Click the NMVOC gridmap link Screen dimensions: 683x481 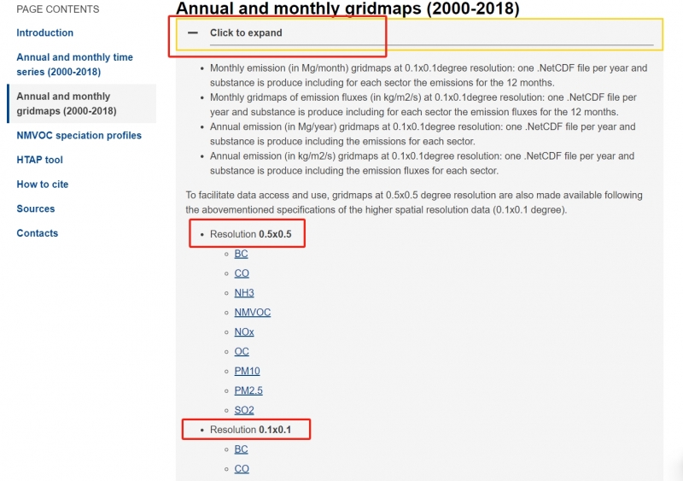(252, 313)
